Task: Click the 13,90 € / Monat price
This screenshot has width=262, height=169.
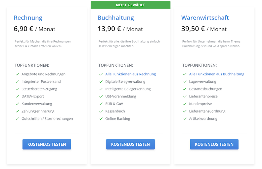Action: (120, 29)
